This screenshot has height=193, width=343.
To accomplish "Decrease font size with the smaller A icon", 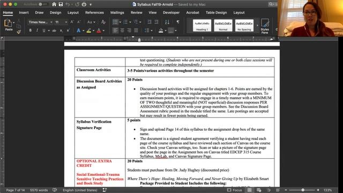I will 79,22.
